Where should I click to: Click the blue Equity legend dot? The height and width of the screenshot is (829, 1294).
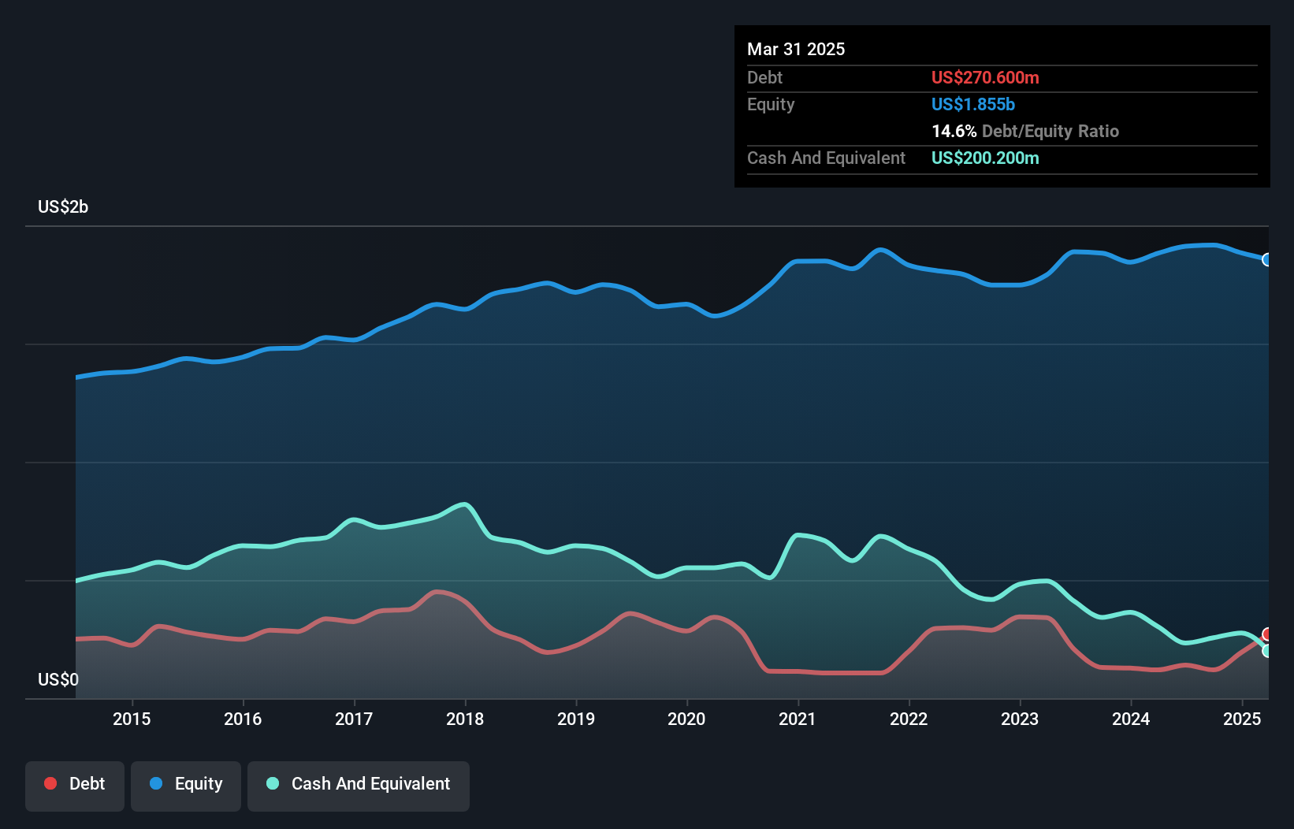156,783
